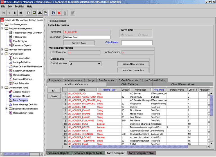This screenshot has height=157, width=216.
Task: Open User Defined Field Definition icon
Action: pos(10,66)
